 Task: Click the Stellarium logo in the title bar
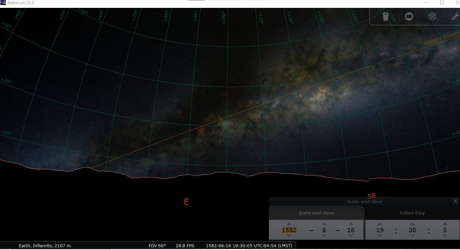[x=3, y=2]
